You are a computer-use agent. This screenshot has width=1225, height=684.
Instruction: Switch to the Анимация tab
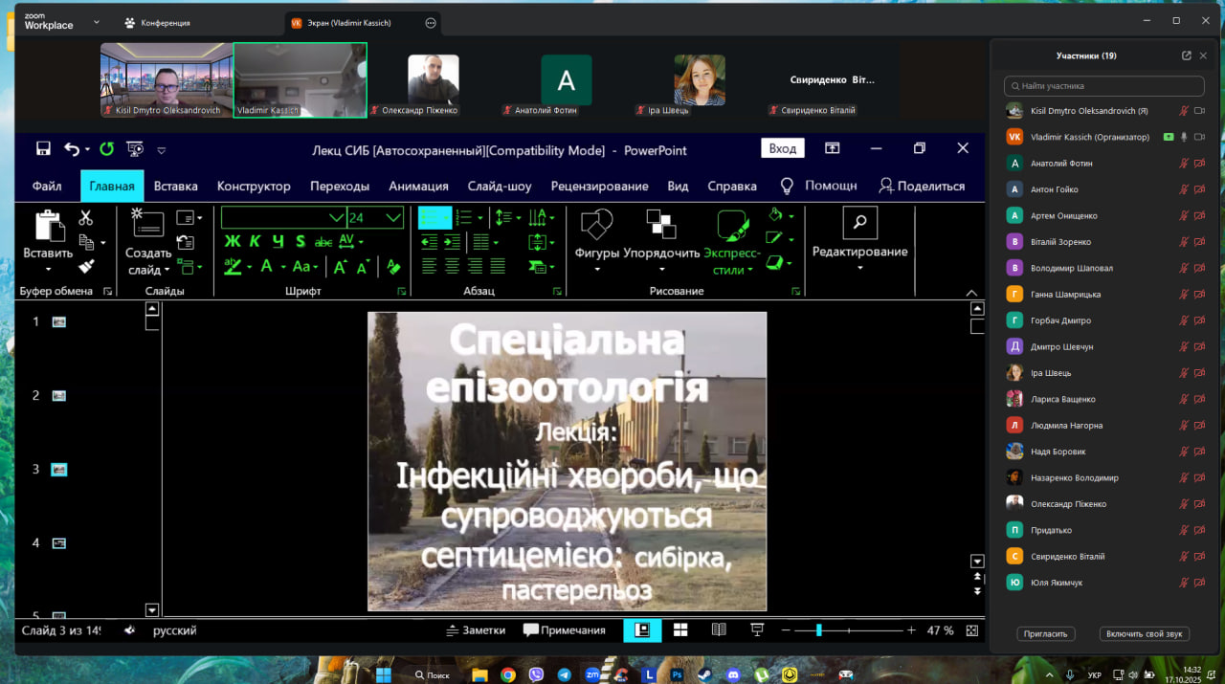click(418, 186)
